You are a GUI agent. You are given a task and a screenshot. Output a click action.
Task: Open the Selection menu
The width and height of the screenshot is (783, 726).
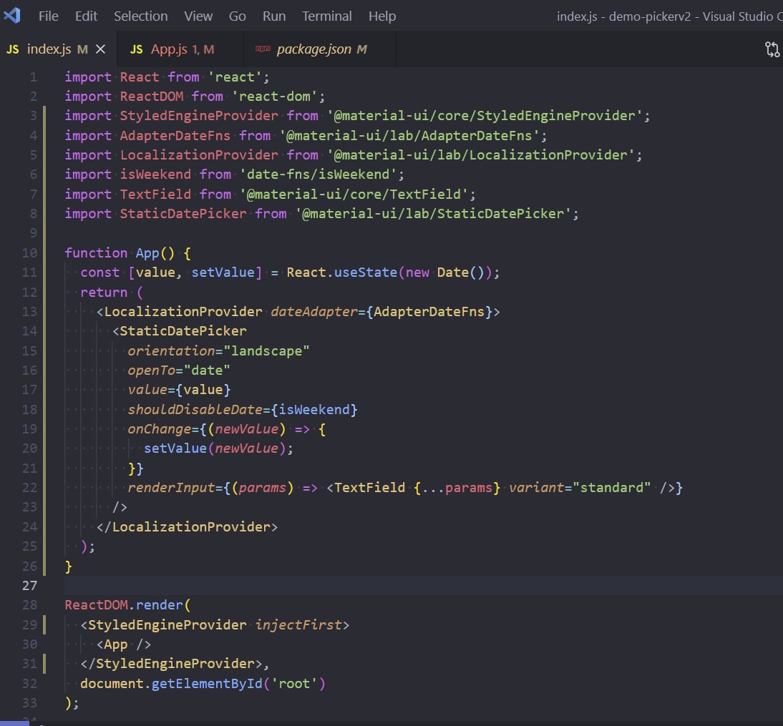click(x=140, y=16)
